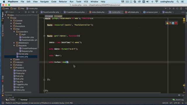Screen dimensions: 187x105
Task: Switch to PostsController.php tab
Action: pos(51,12)
